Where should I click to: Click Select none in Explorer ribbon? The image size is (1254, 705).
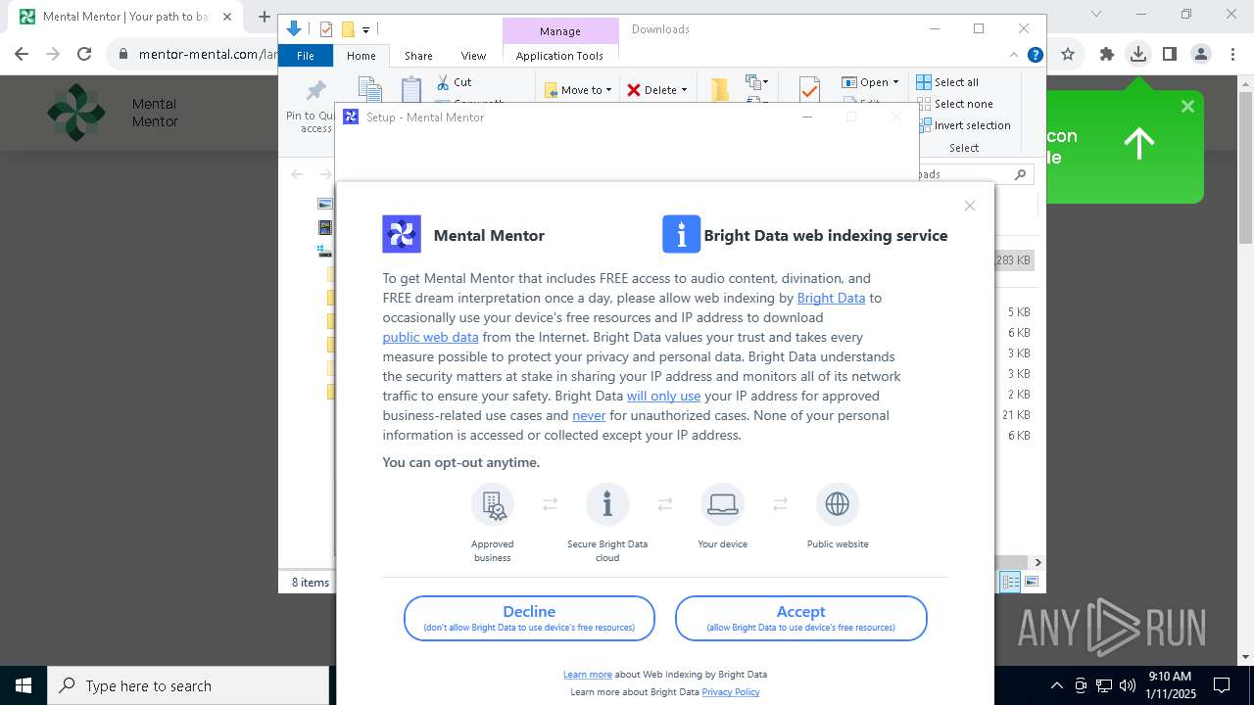[954, 104]
